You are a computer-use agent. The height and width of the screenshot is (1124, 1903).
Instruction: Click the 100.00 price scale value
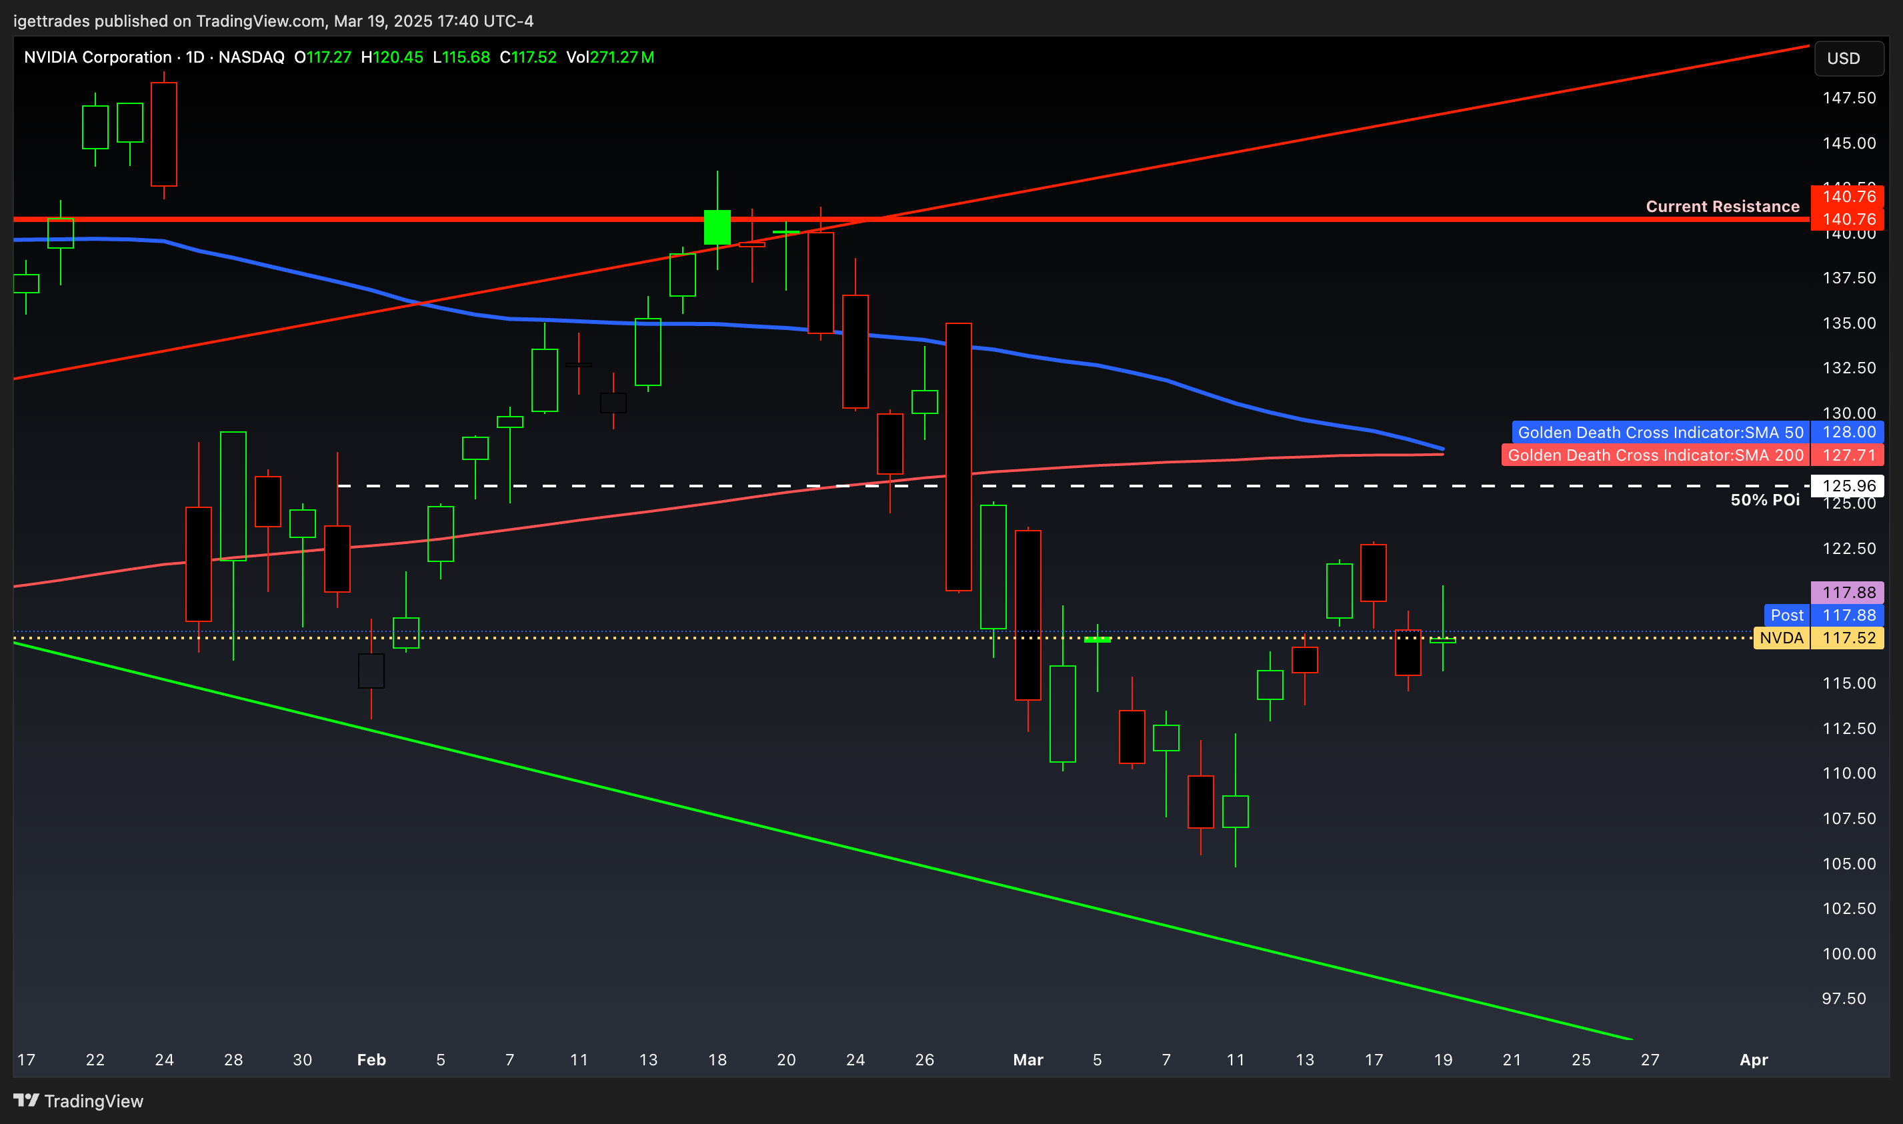pos(1849,953)
